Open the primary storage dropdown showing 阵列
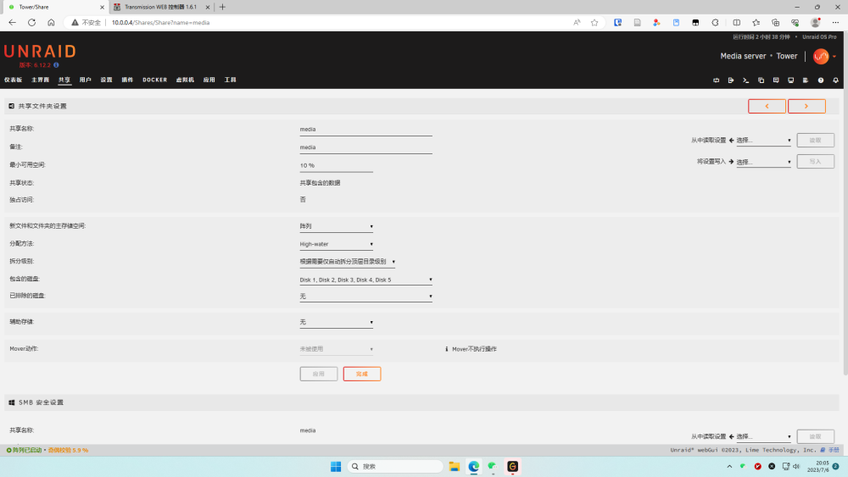The height and width of the screenshot is (477, 848). (337, 226)
